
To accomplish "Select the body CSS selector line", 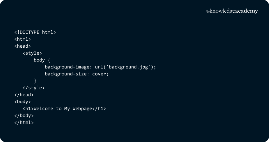I will [42, 60].
